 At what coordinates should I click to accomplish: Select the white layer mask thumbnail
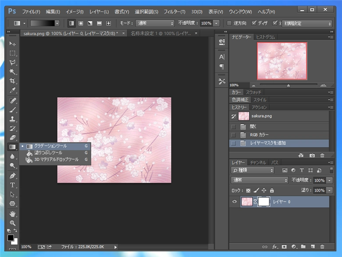click(264, 202)
